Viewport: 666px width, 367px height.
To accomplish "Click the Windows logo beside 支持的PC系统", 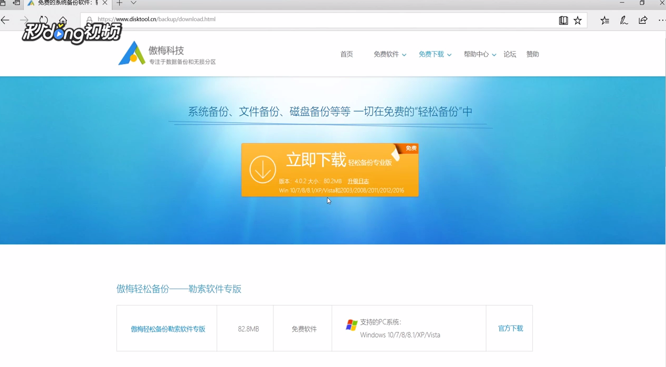I will (352, 325).
